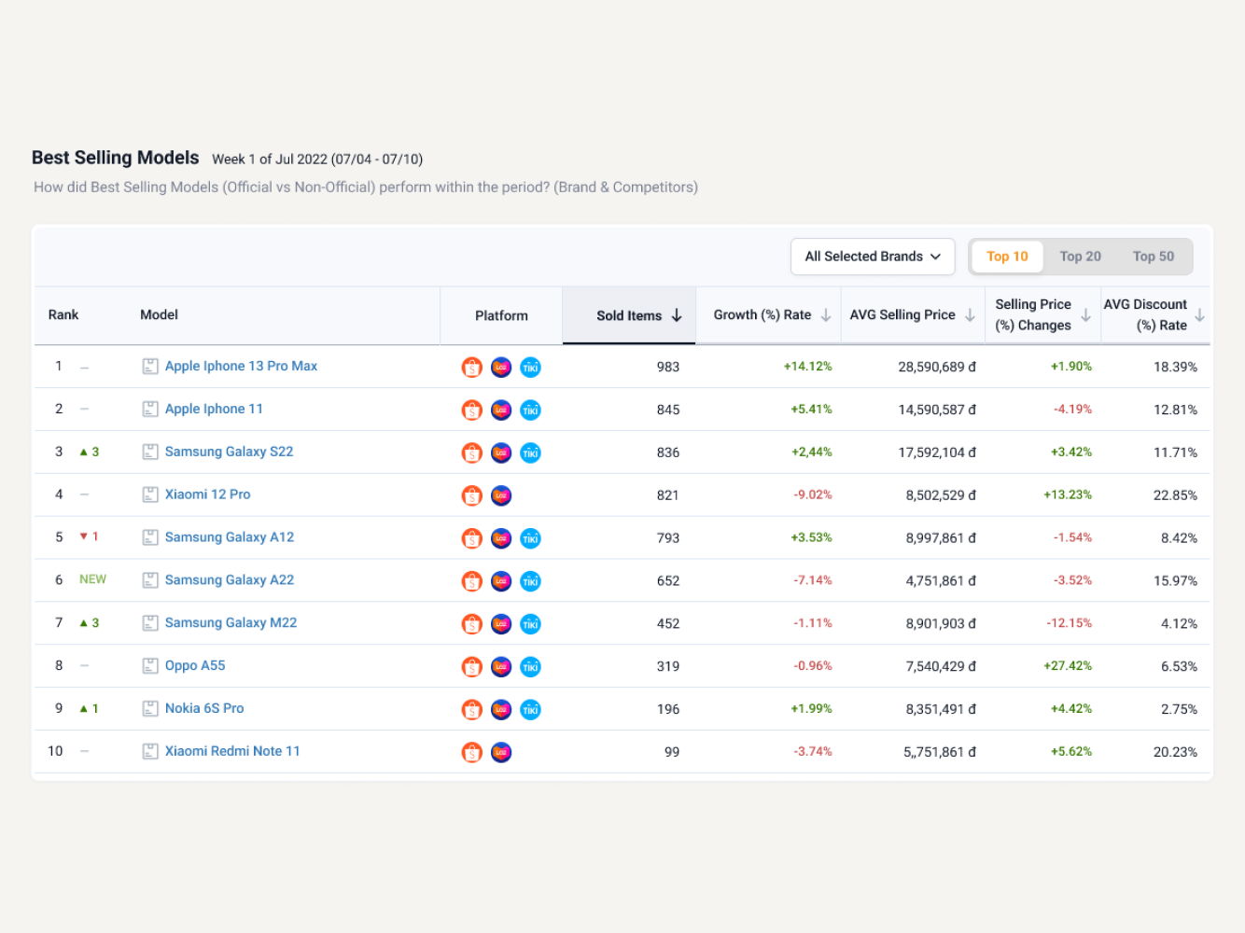Image resolution: width=1245 pixels, height=933 pixels.
Task: Open the Samsung Galaxy A22 model link
Action: [230, 580]
